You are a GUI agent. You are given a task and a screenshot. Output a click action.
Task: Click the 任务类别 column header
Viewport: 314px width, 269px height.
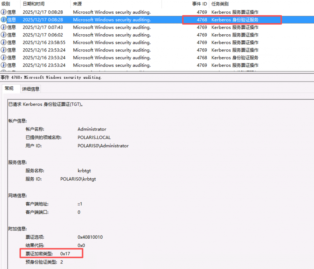point(220,4)
